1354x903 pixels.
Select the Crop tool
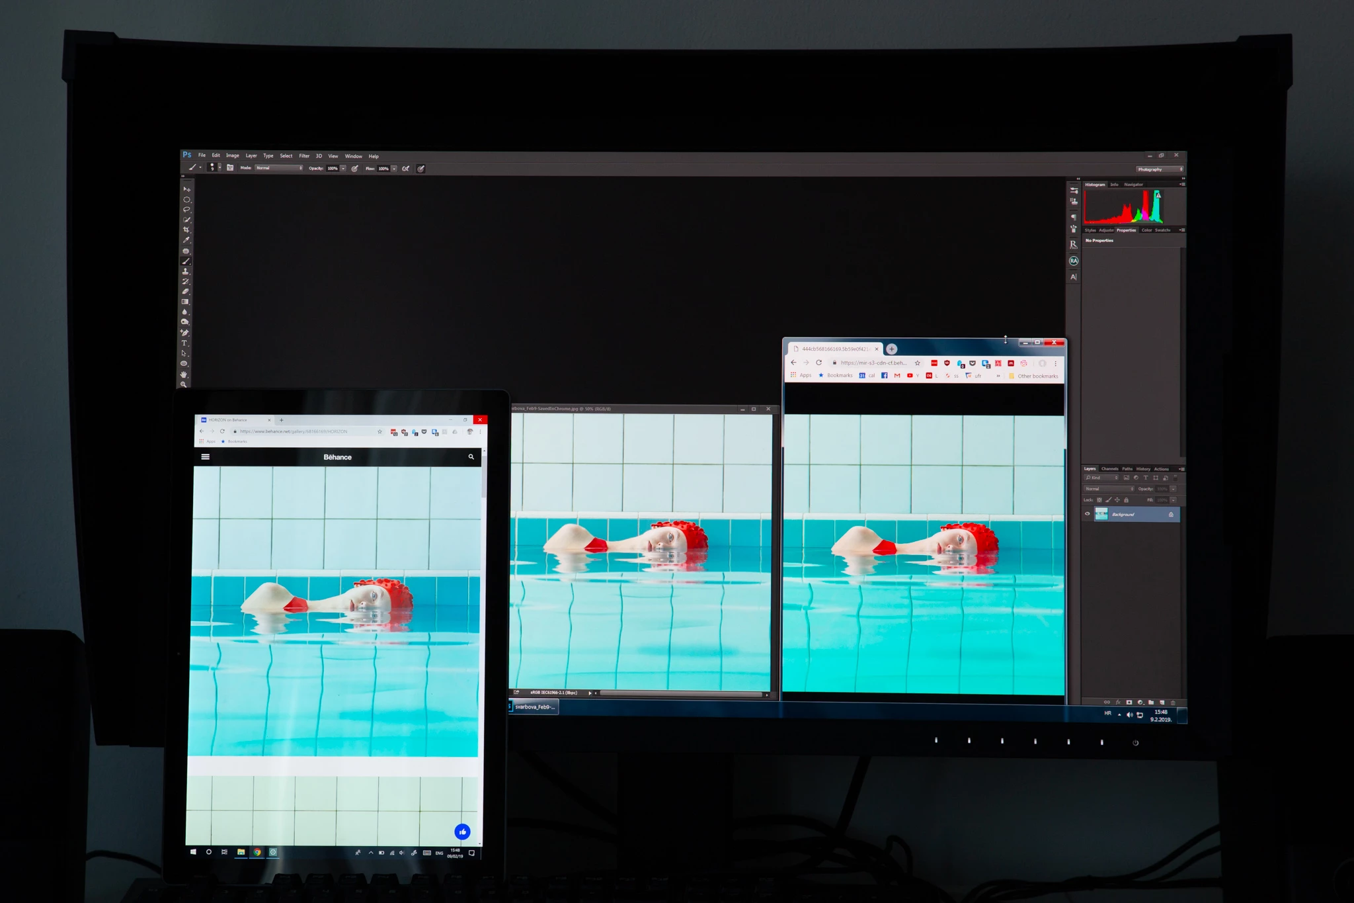click(x=186, y=230)
